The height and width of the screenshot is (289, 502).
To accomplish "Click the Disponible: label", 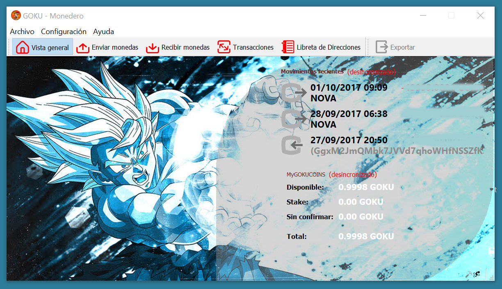I will (305, 187).
